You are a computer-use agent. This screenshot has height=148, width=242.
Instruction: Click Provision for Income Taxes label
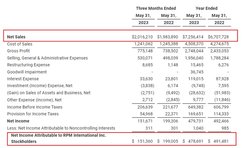coord(33,114)
